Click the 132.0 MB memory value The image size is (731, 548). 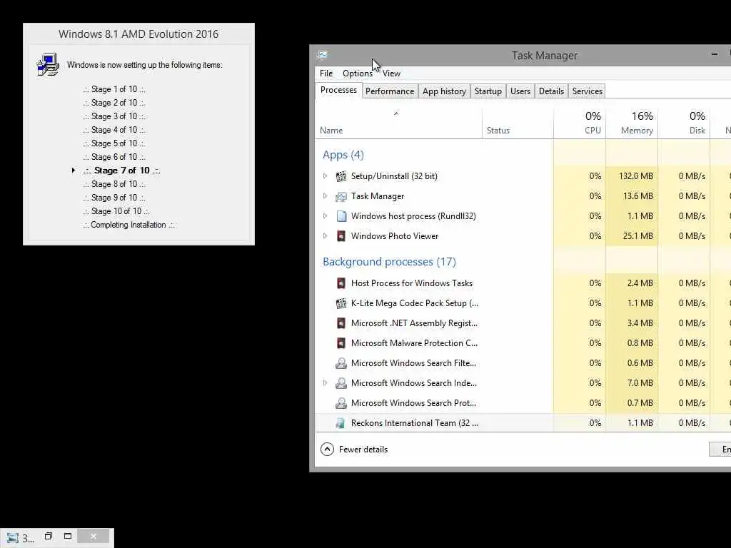[x=636, y=176]
